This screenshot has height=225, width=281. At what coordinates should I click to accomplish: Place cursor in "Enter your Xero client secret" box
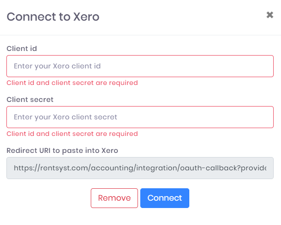coord(140,117)
